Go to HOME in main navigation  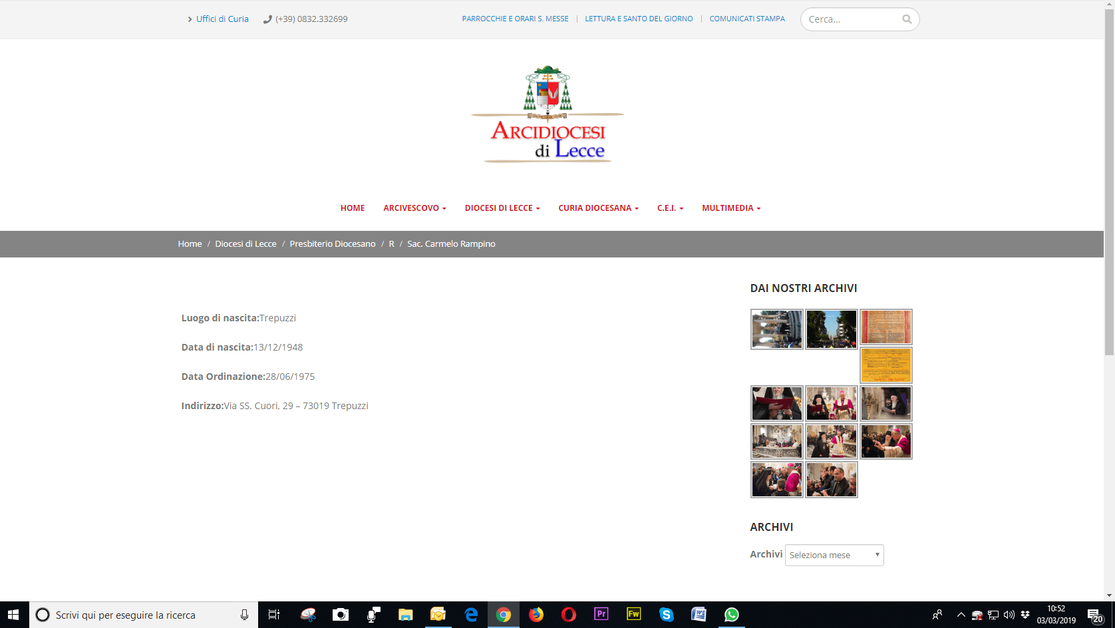click(353, 208)
